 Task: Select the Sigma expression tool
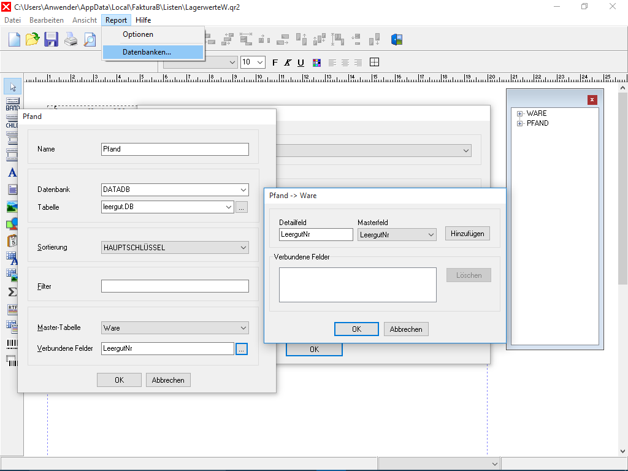coord(12,291)
